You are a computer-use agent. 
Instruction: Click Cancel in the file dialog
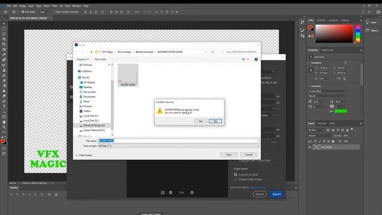pyautogui.click(x=248, y=155)
